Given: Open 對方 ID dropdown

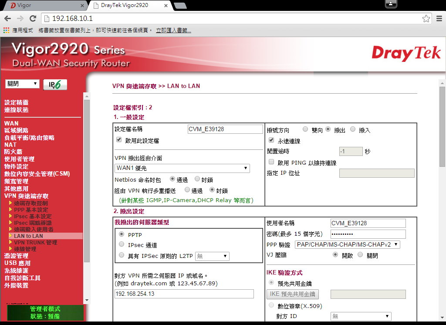Looking at the screenshot, I should pos(361,316).
